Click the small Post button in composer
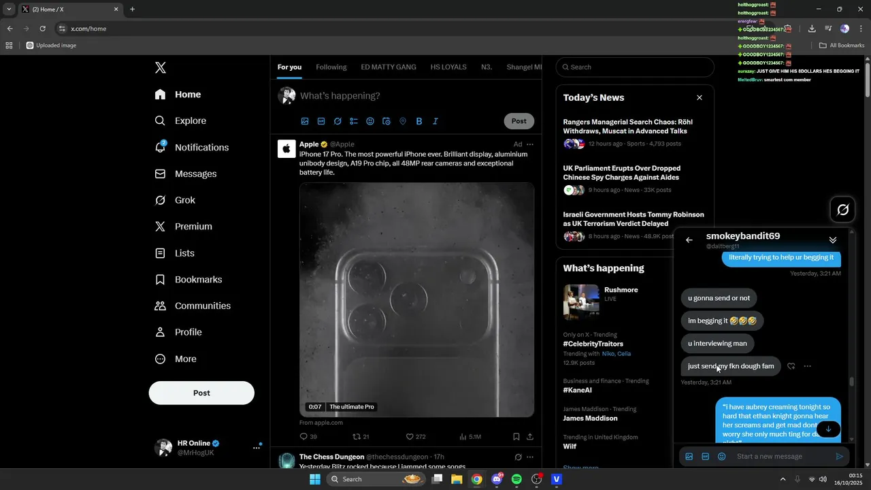 coord(519,121)
